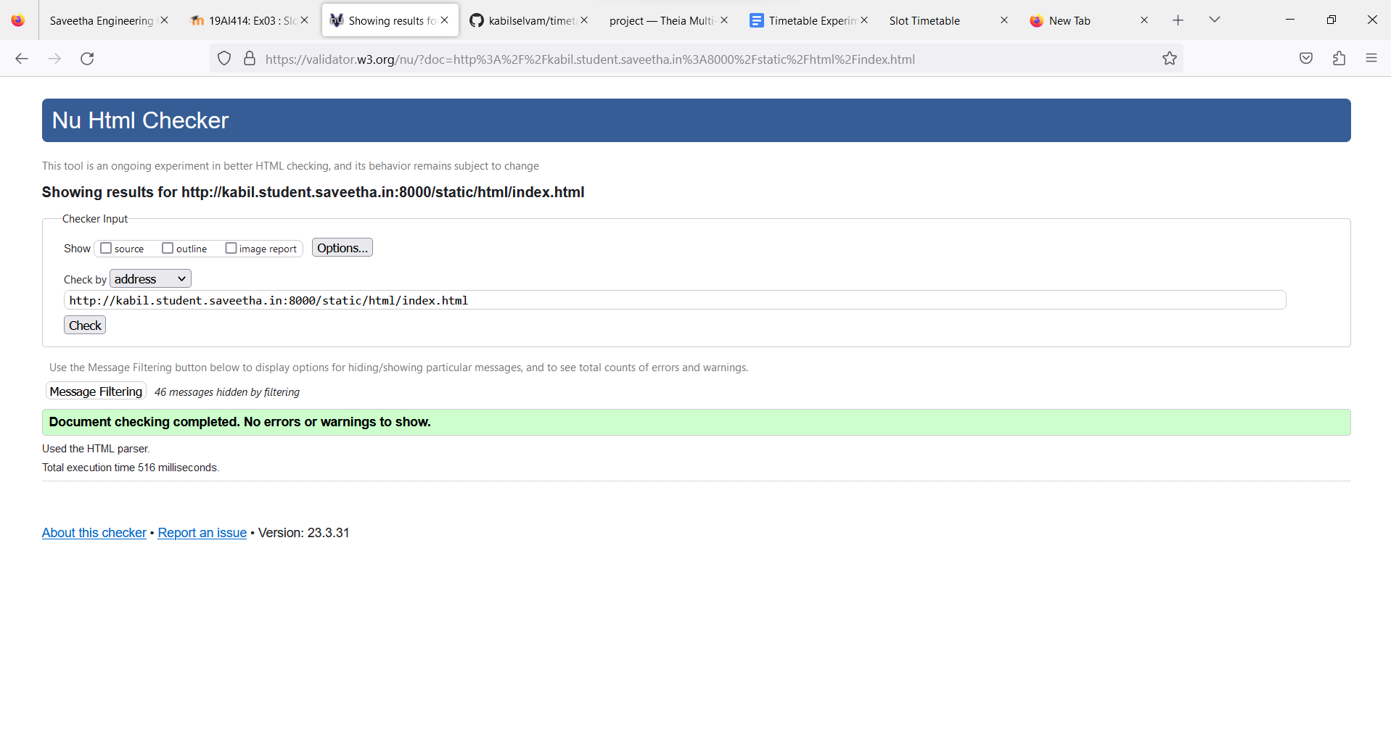Go back to the previous page
1391x738 pixels.
[22, 59]
